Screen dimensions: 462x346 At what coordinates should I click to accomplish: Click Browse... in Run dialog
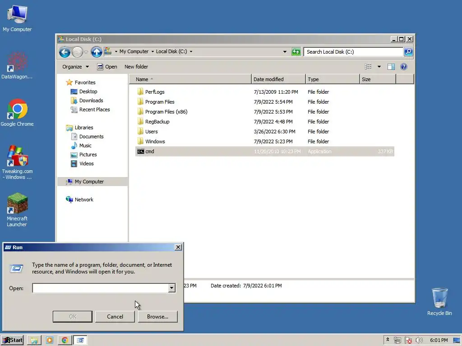pos(157,317)
